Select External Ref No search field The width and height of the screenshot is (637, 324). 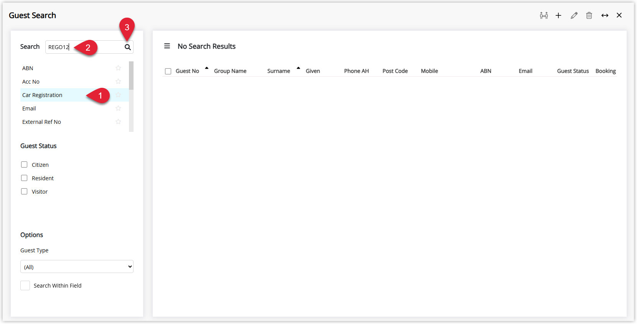tap(74, 122)
